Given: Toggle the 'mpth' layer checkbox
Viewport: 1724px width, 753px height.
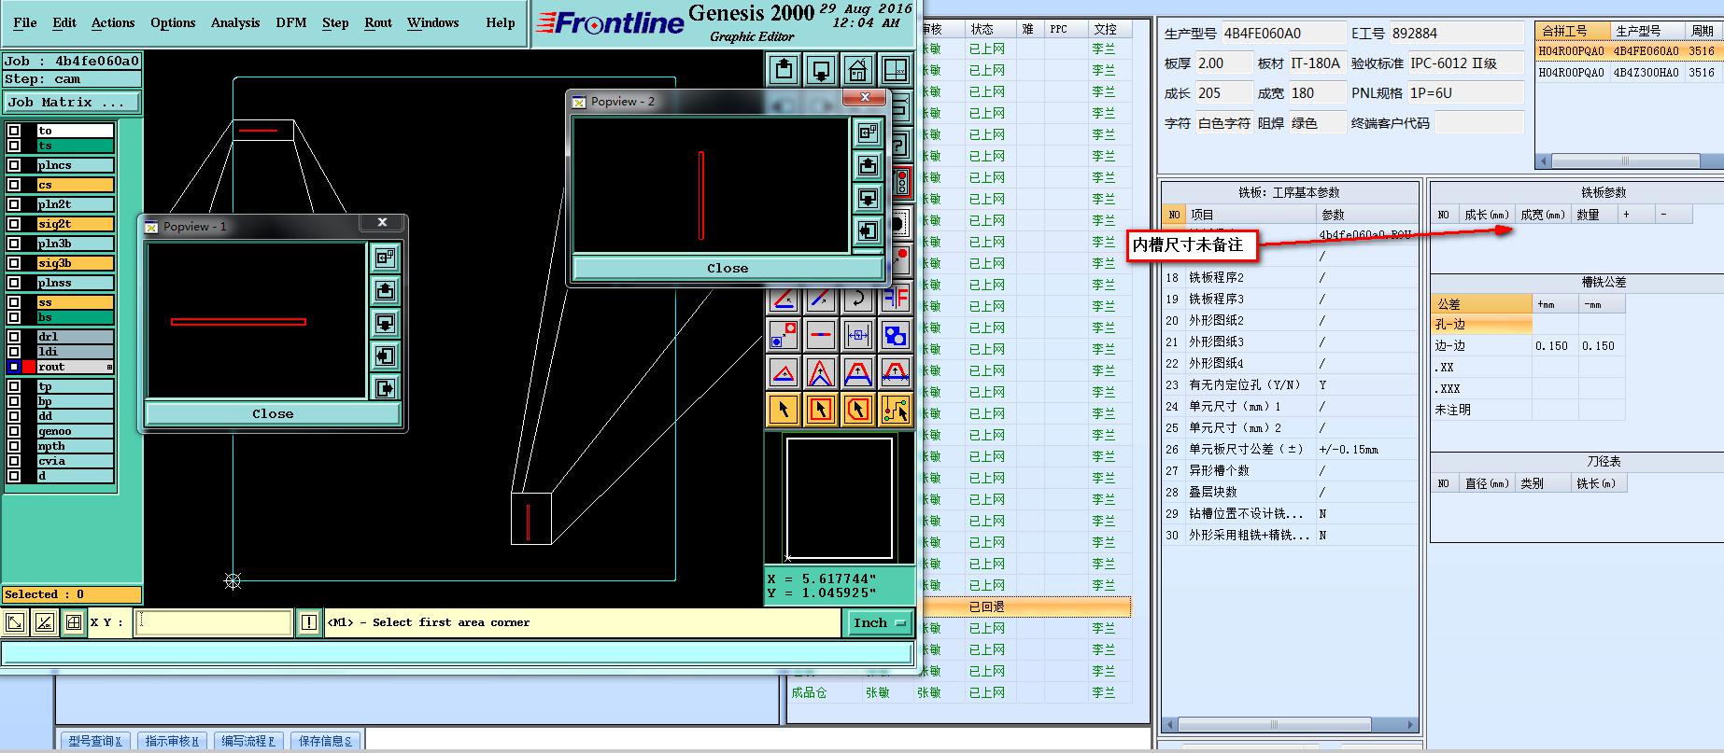Looking at the screenshot, I should pos(14,446).
